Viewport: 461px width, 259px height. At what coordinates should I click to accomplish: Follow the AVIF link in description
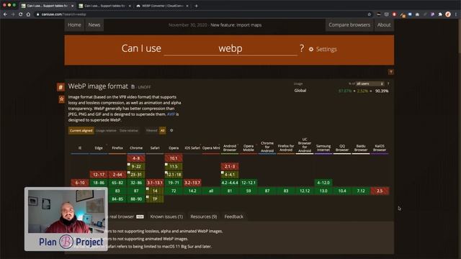coord(171,114)
